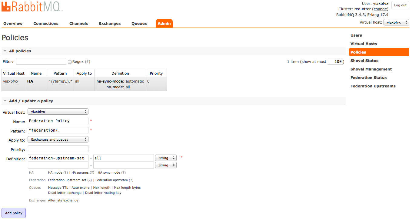
Task: Collapse the All policies section
Action: pyautogui.click(x=20, y=51)
